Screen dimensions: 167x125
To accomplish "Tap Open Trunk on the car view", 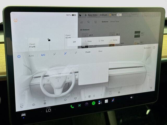I will click(68, 36).
